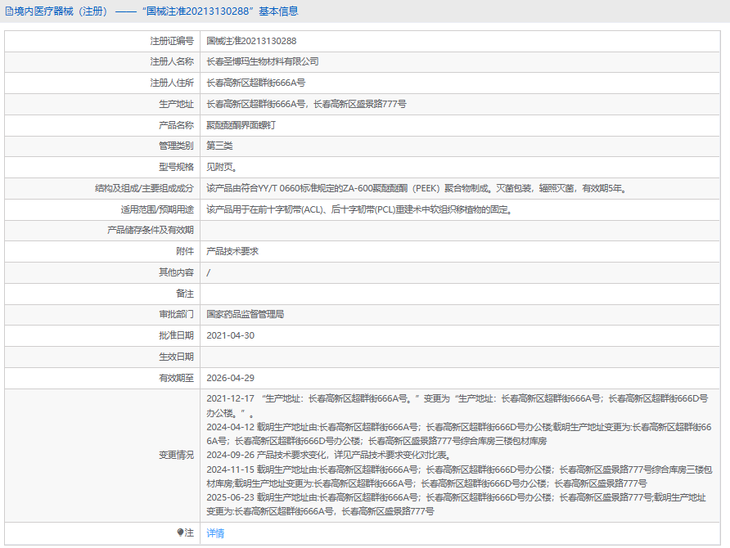Select the composition text mentioning ZA-600 PEEK
The height and width of the screenshot is (548, 730).
[417, 188]
